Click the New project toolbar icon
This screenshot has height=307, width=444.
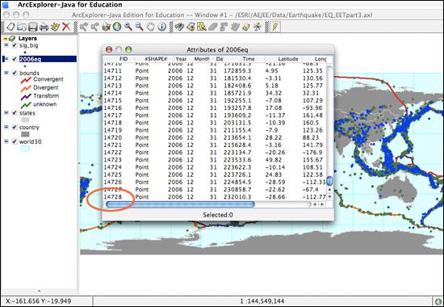pos(10,27)
